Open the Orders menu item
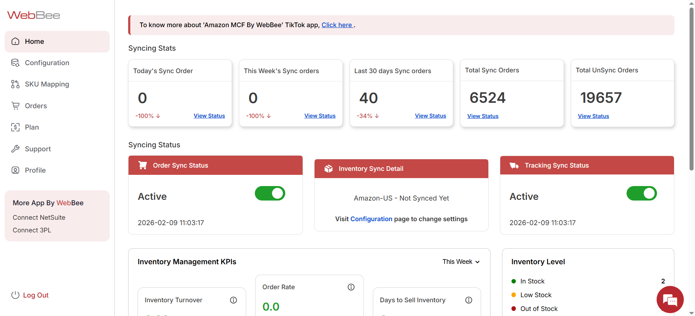 (x=36, y=106)
